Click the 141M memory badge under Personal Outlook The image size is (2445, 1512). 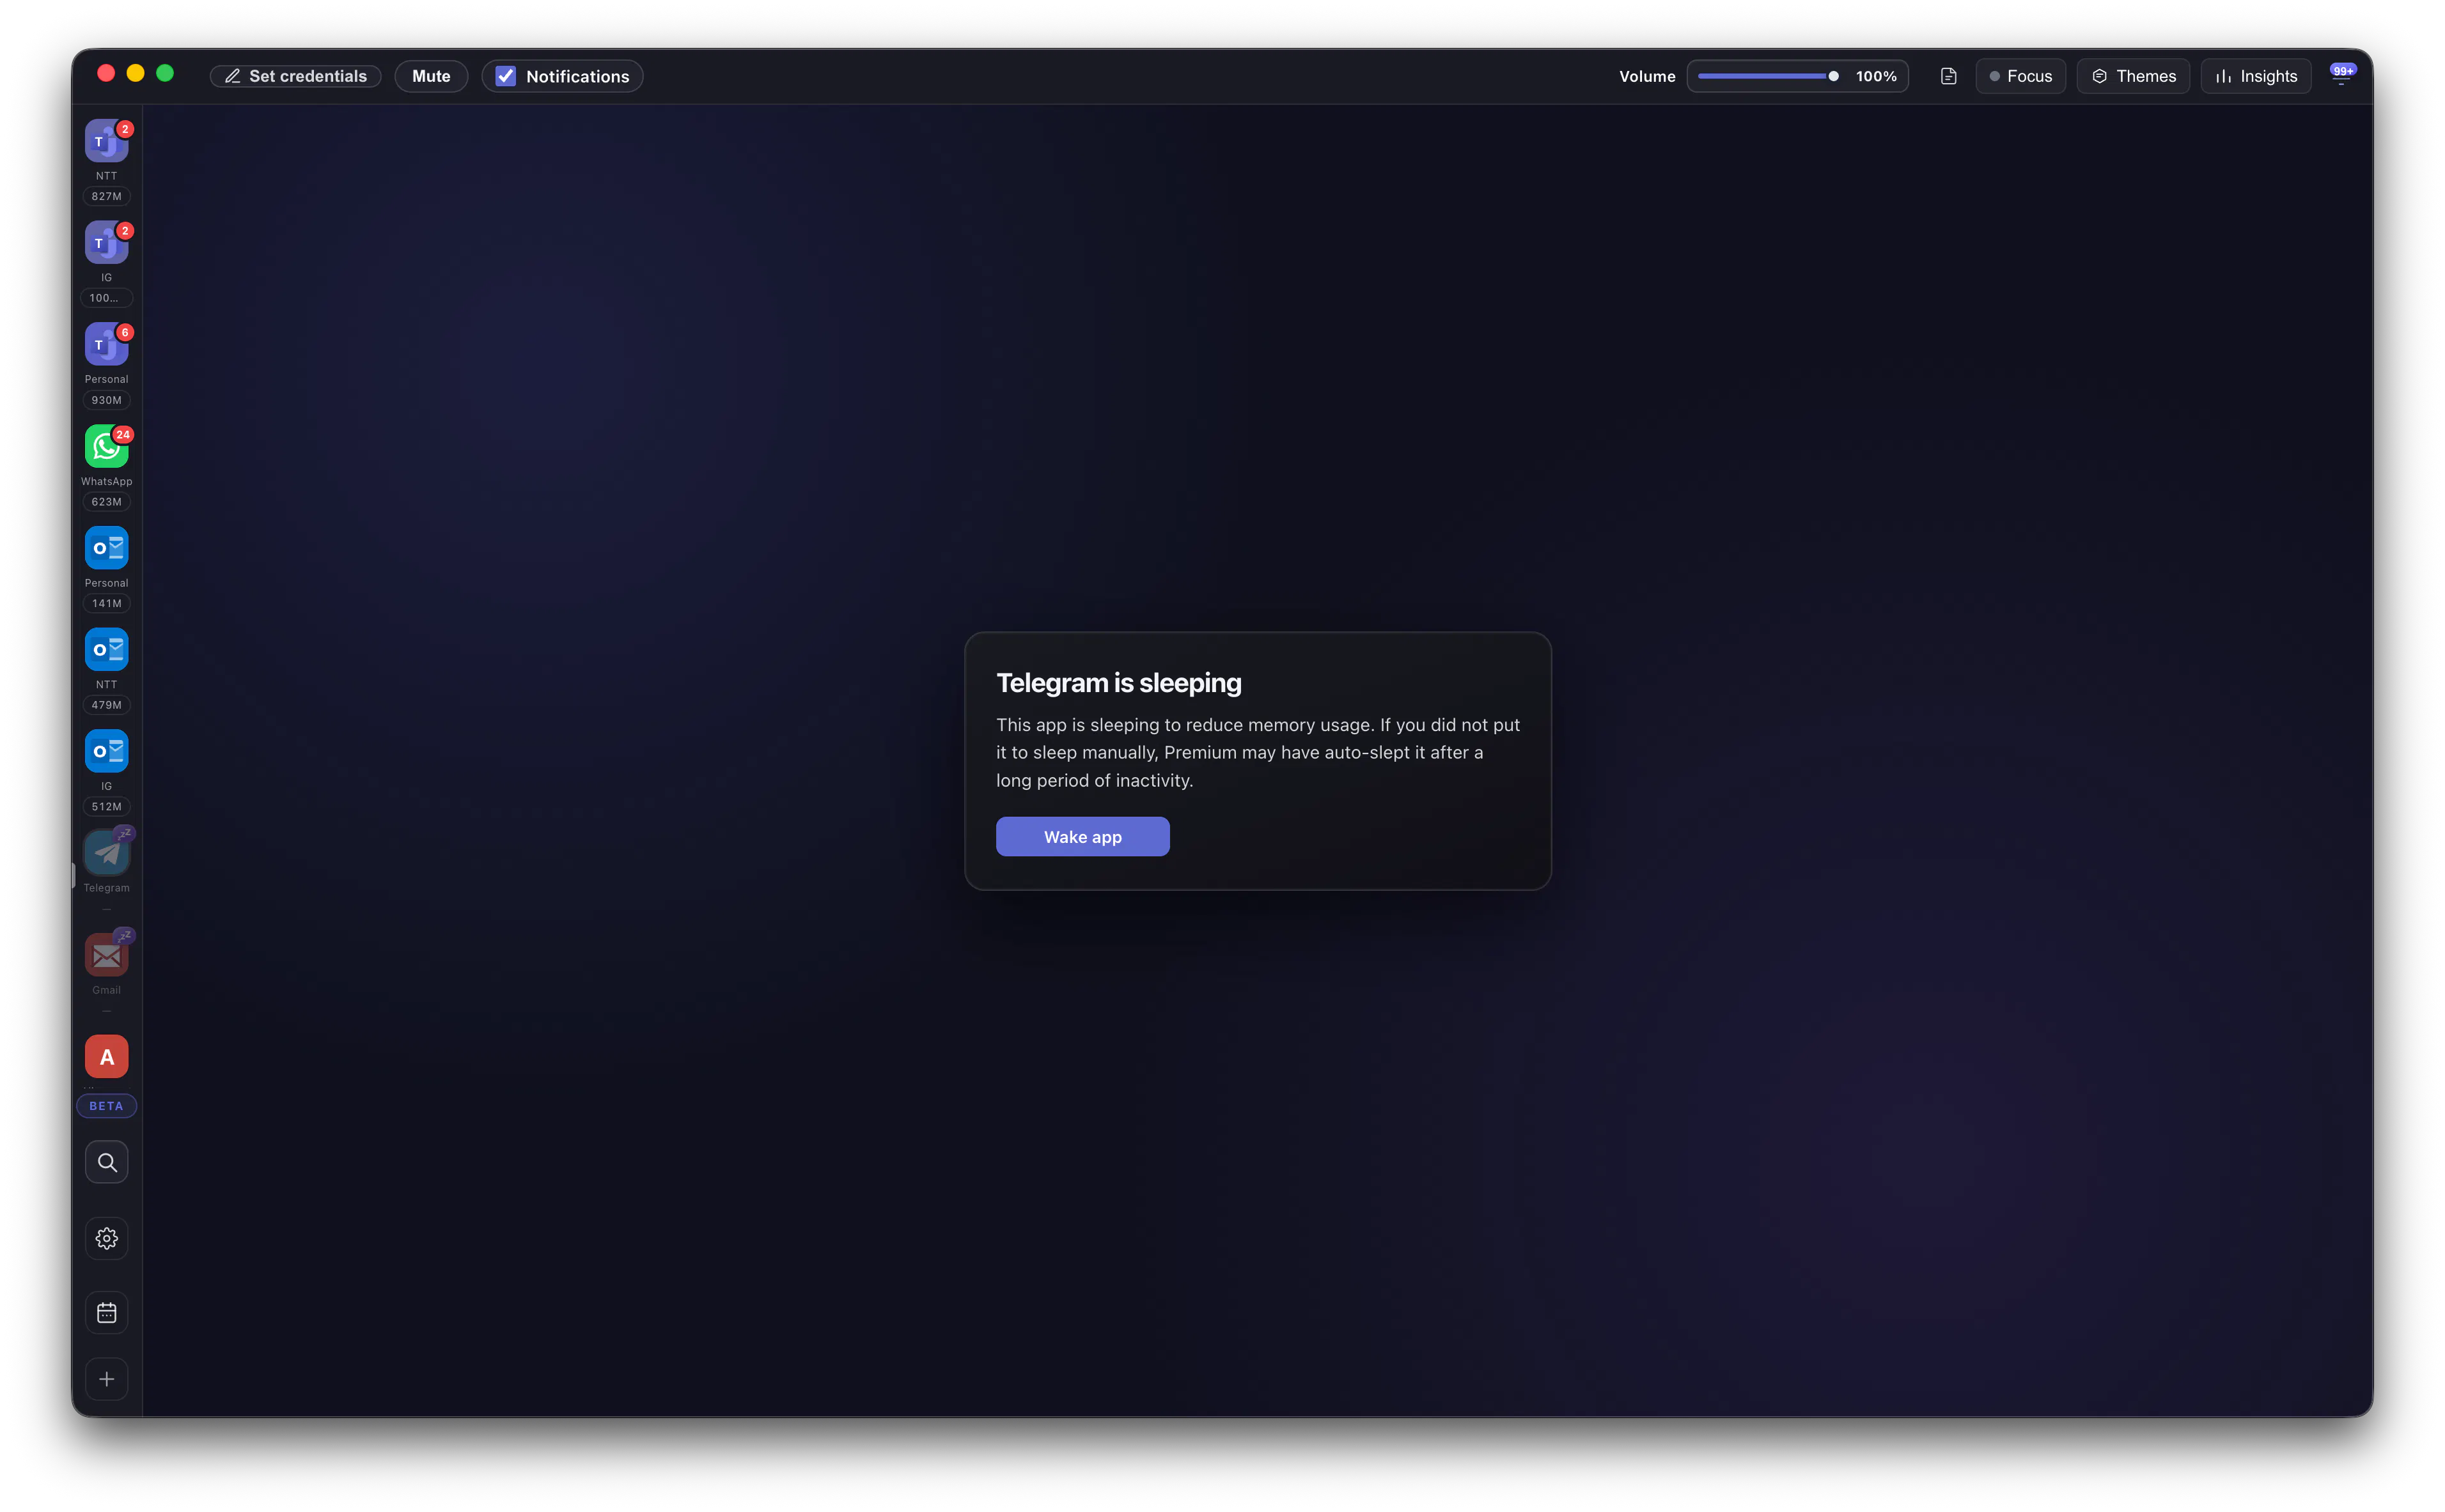point(106,603)
